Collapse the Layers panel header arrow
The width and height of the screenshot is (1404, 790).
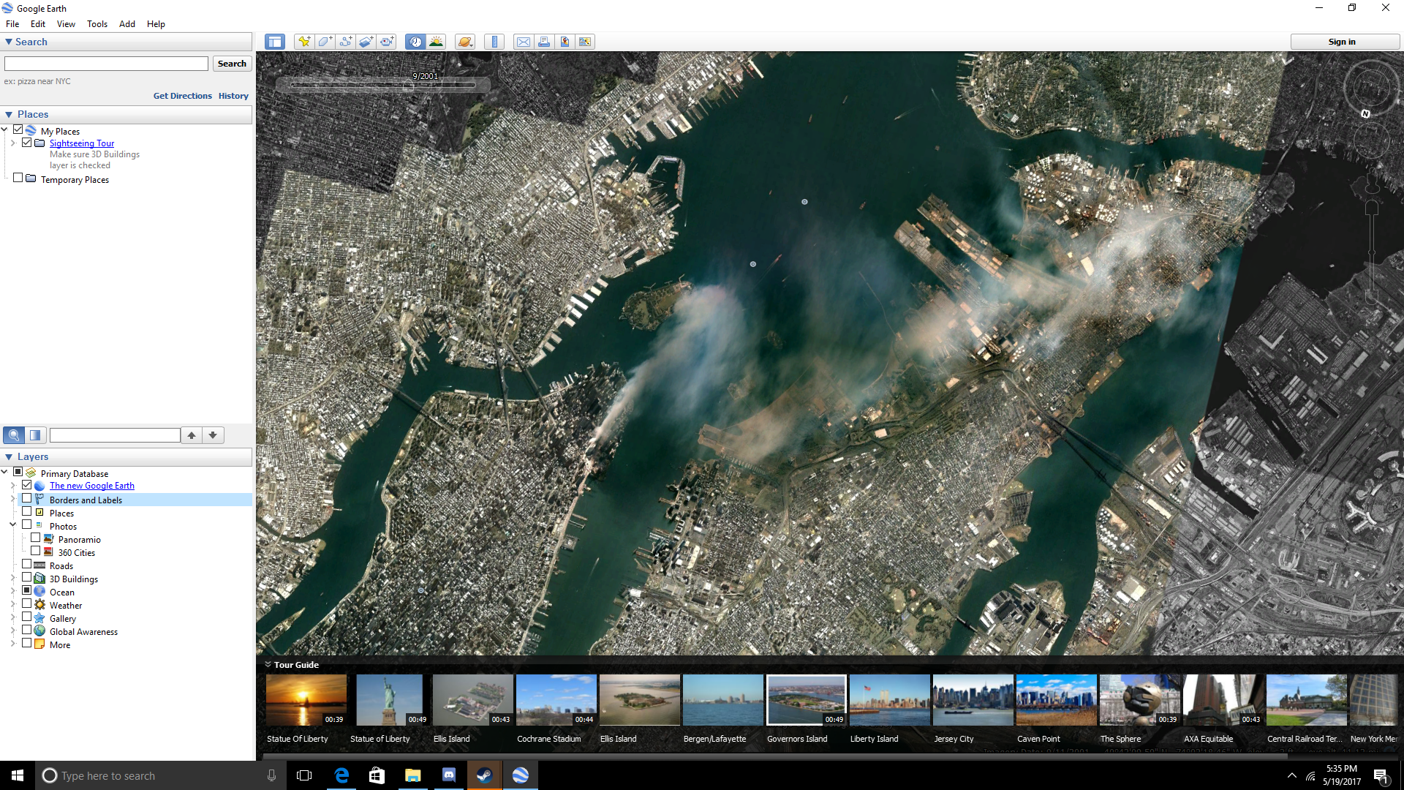coord(9,457)
